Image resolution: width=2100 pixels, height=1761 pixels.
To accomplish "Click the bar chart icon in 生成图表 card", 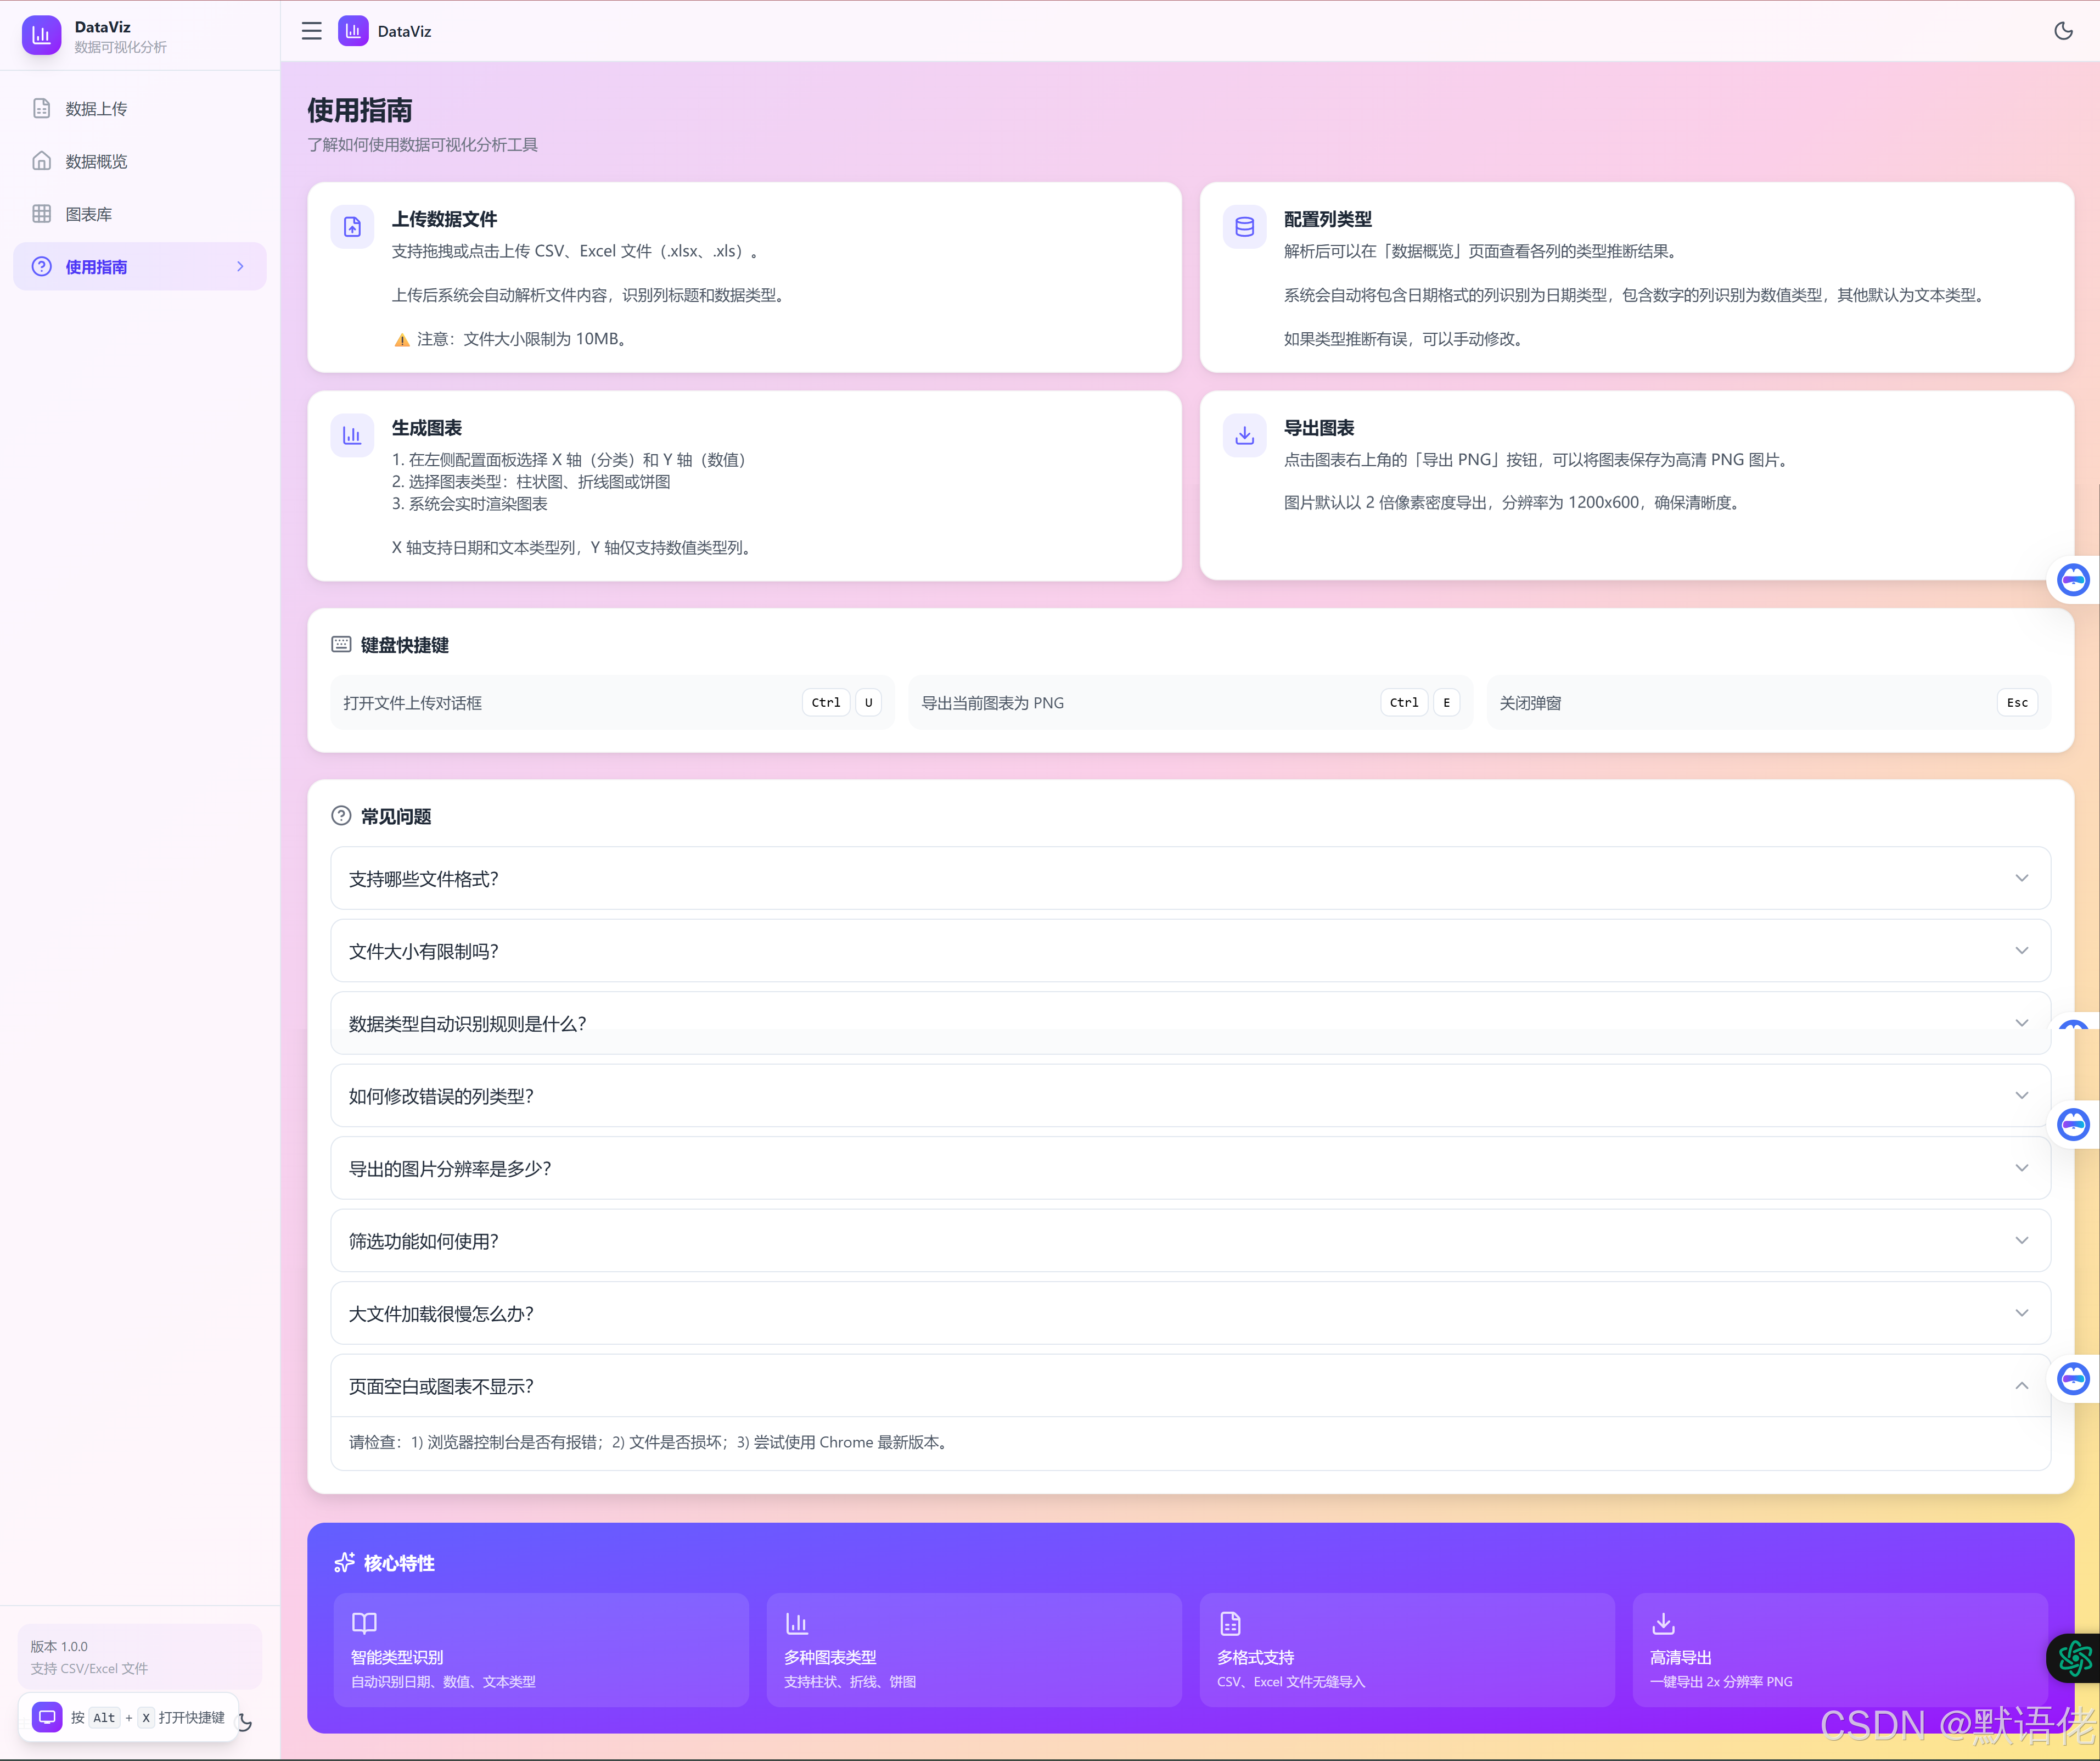I will coord(352,435).
